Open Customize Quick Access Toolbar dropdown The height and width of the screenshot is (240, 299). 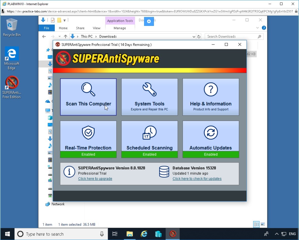click(x=65, y=20)
